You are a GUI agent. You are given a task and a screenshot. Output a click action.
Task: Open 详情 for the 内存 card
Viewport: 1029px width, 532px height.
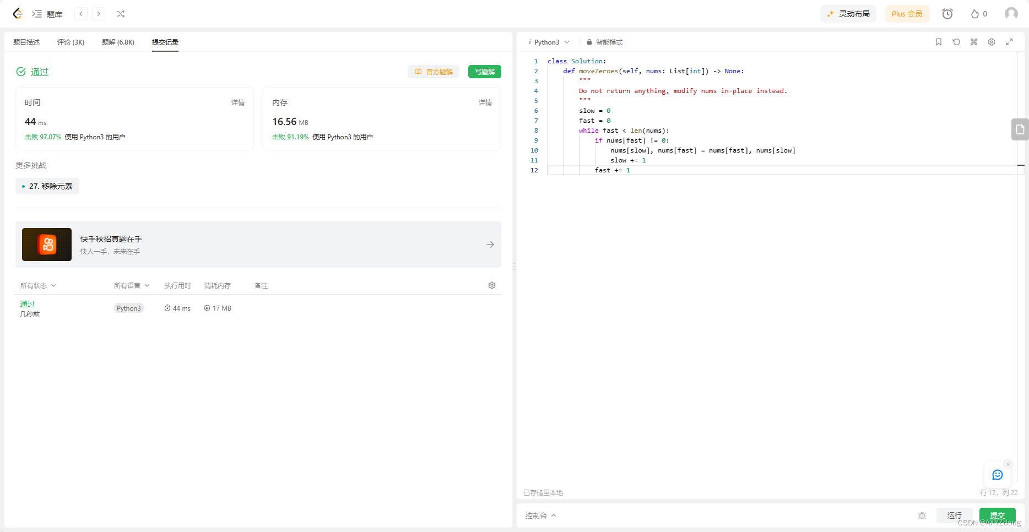pyautogui.click(x=485, y=102)
